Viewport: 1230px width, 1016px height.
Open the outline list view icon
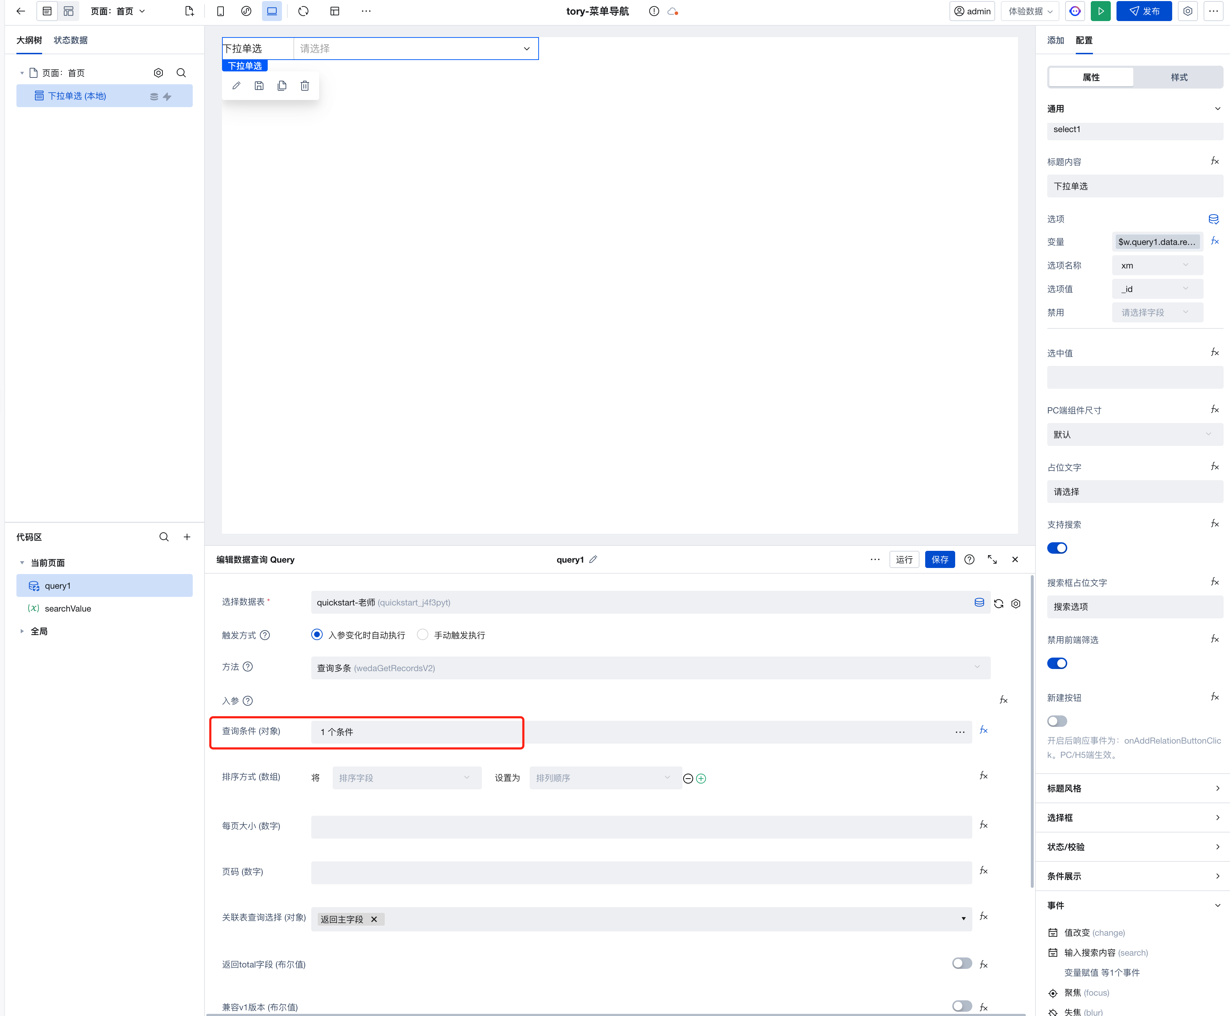pos(47,11)
